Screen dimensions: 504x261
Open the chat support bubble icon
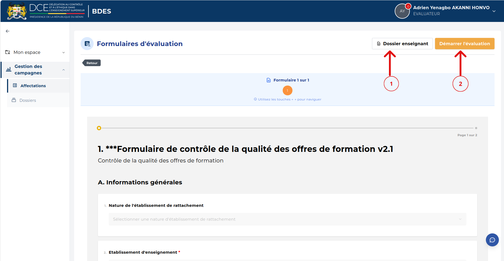(x=492, y=240)
